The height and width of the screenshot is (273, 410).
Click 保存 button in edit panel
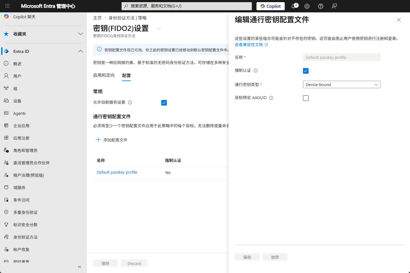[x=247, y=257]
